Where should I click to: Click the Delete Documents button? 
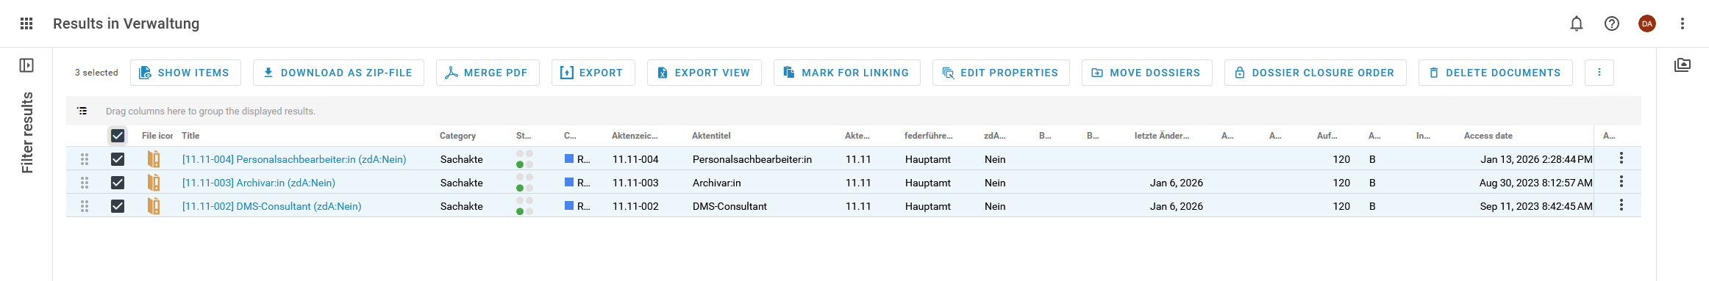1495,73
